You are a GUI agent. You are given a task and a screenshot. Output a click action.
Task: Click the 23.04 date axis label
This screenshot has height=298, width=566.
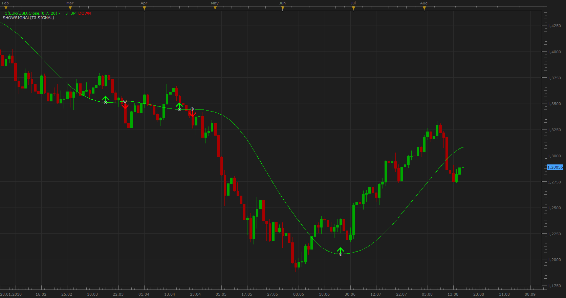[195, 294]
